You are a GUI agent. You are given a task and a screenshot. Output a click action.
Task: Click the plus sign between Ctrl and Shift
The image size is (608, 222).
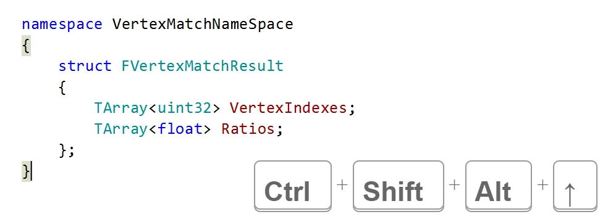(342, 185)
